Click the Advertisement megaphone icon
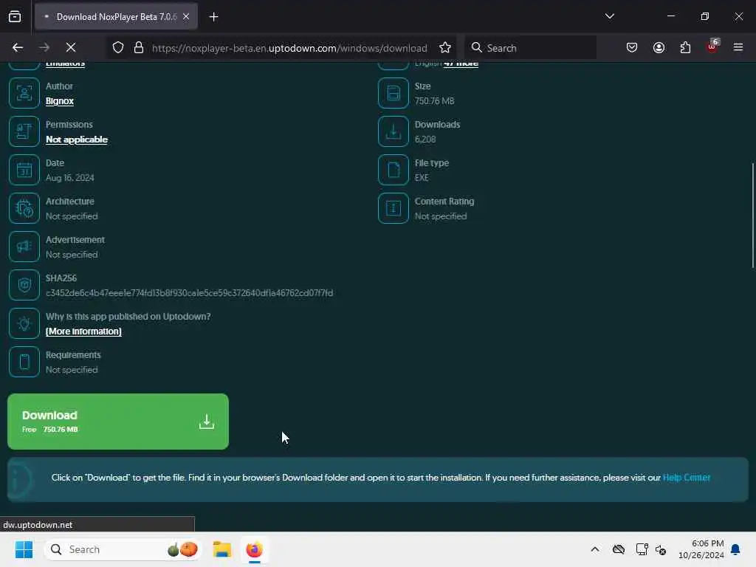This screenshot has height=567, width=756. point(24,247)
